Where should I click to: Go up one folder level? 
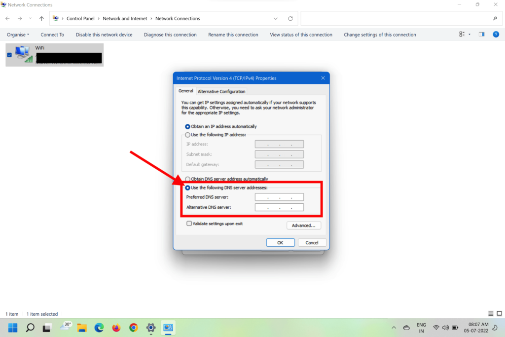click(41, 19)
